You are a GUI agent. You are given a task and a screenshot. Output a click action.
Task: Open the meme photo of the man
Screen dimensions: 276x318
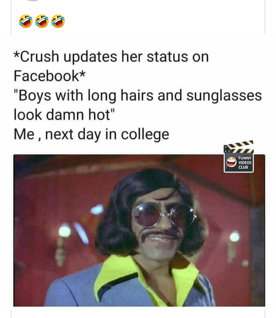[139, 230]
